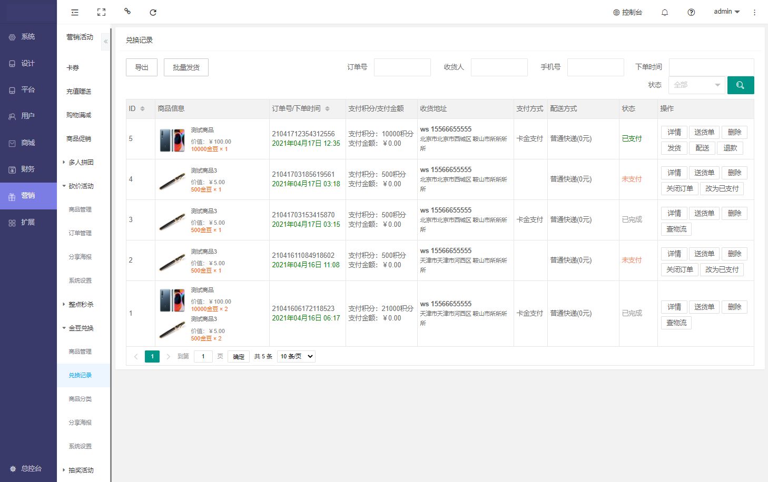Click the refresh icon in top bar

[153, 12]
